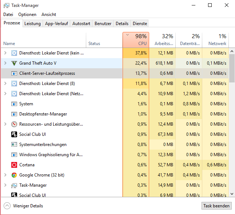Expand Diensthost: Lokaler Dienst (8) group
This screenshot has height=215, width=235.
click(5, 83)
